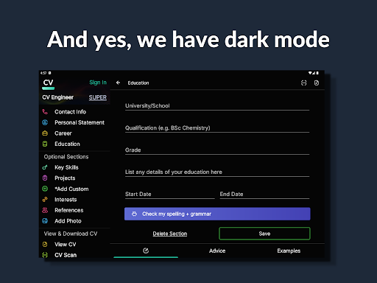Click the Save button
The height and width of the screenshot is (283, 377).
(264, 234)
